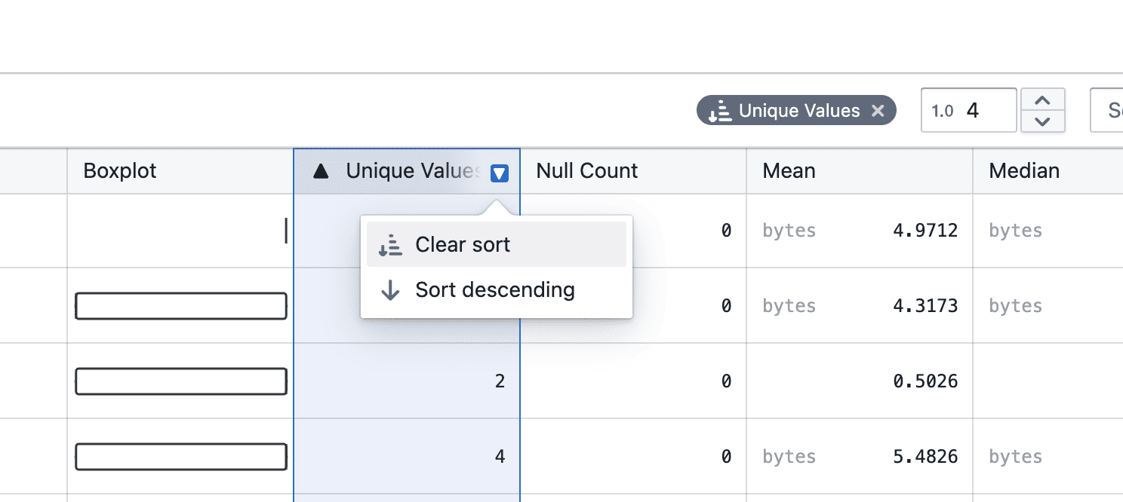Image resolution: width=1123 pixels, height=502 pixels.
Task: Increase the number with the up stepper
Action: tap(1042, 101)
